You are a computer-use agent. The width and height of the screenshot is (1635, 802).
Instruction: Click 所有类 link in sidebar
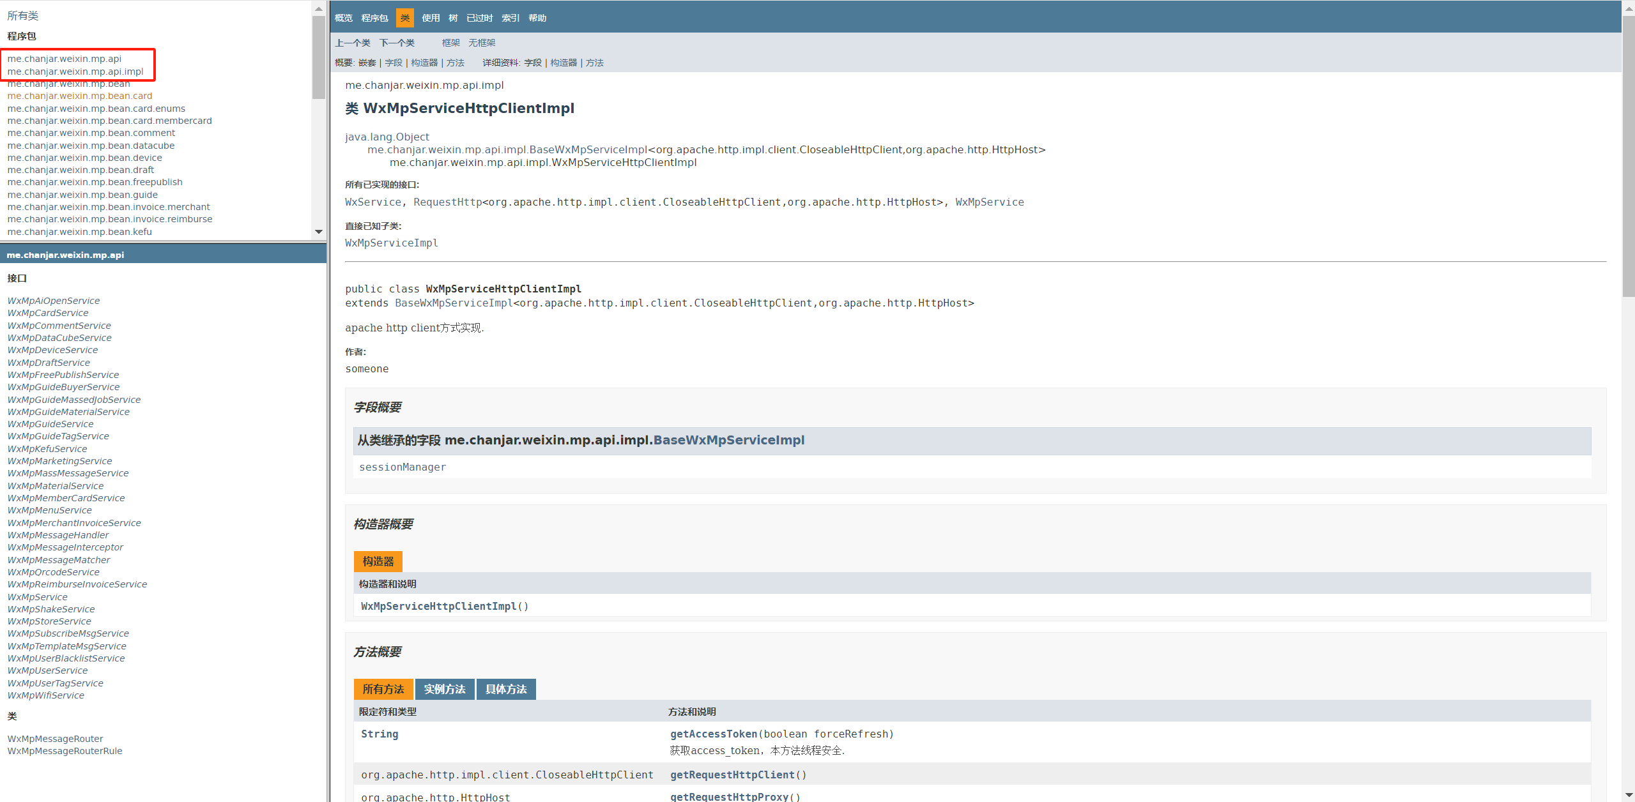[x=23, y=15]
